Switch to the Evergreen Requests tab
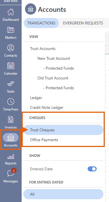 pos(83,23)
